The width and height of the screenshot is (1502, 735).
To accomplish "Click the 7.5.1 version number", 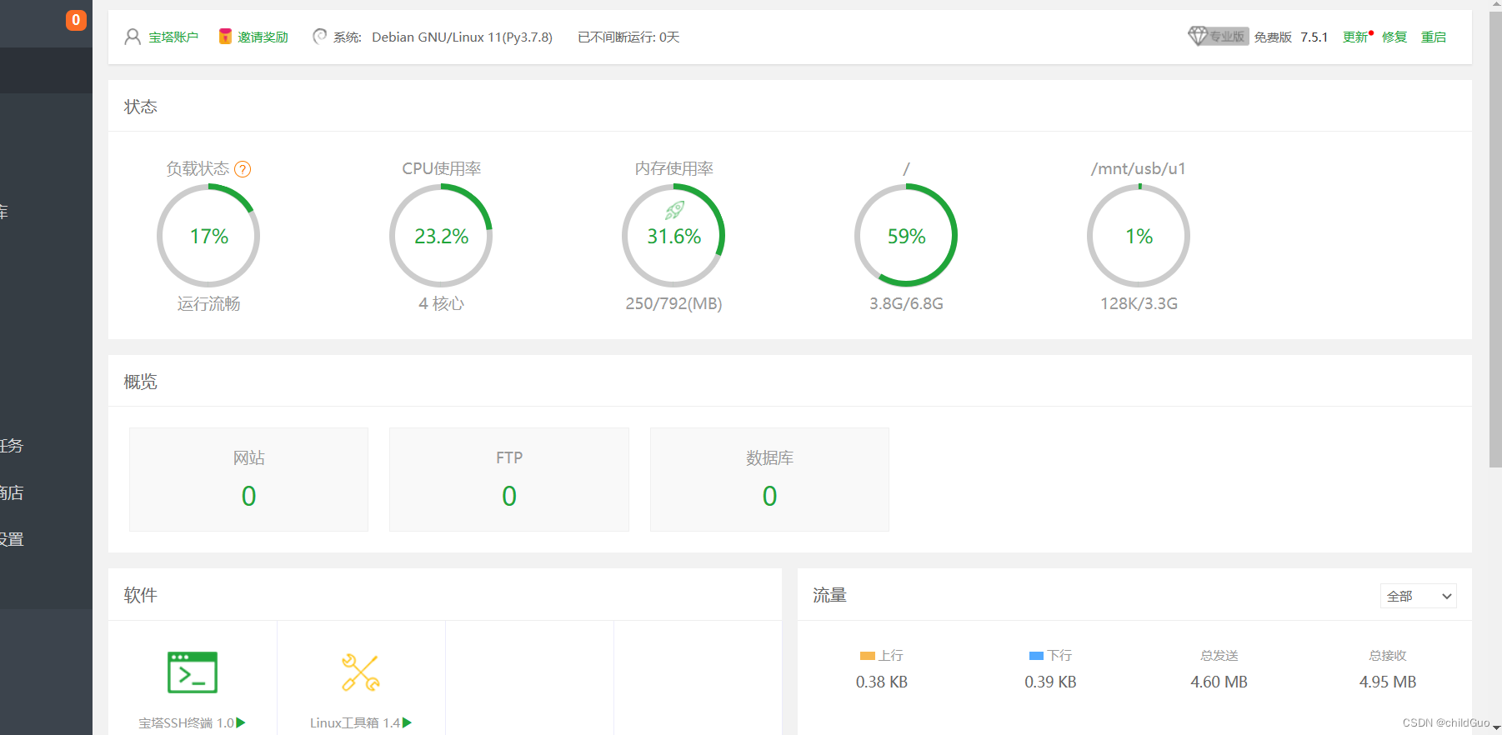I will (1314, 37).
